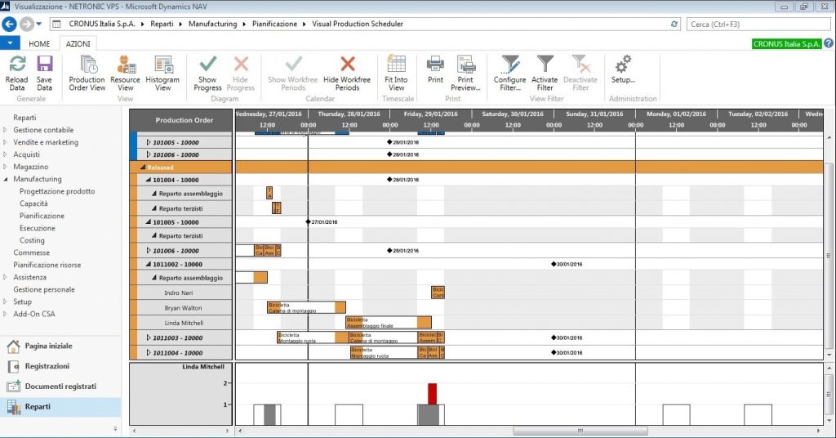Click Hide Workfree Periods icon

[348, 64]
